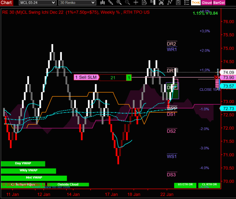This screenshot has height=199, width=236.
Task: Open the chart properties list icon
Action: click(x=187, y=2)
